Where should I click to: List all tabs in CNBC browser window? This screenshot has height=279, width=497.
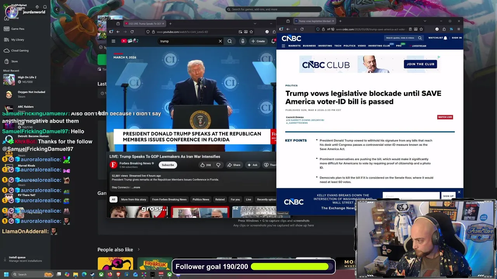coord(424,21)
